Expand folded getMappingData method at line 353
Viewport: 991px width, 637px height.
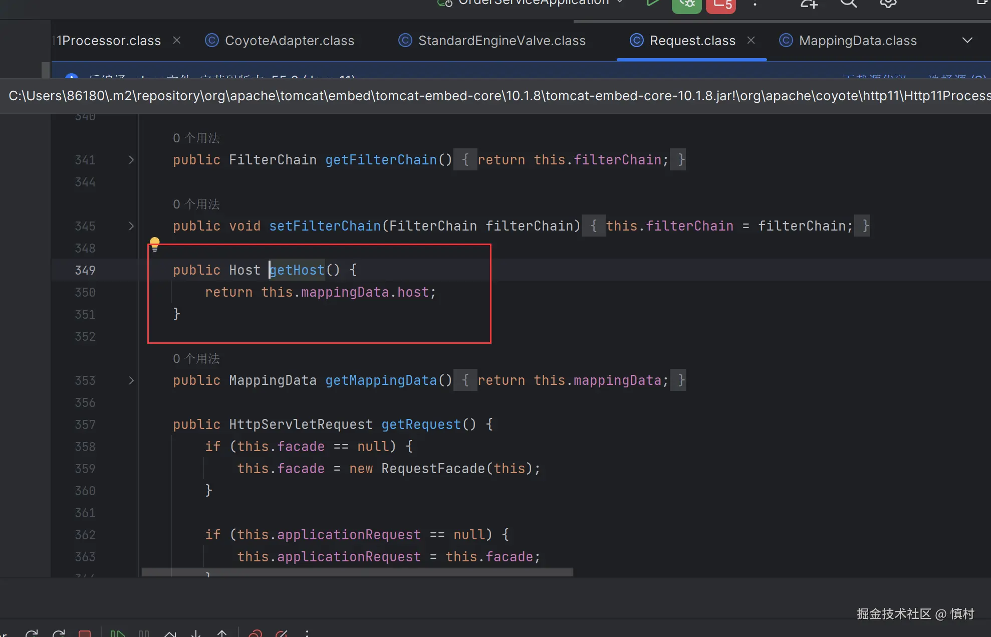tap(131, 380)
